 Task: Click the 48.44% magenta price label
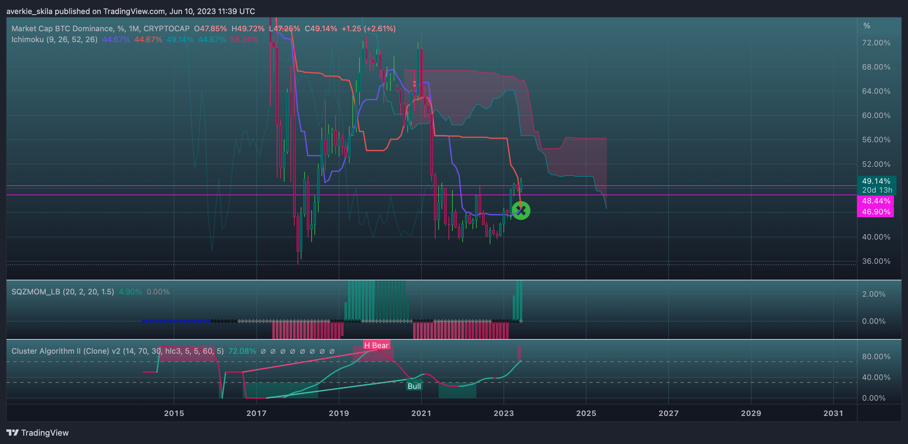coord(876,201)
